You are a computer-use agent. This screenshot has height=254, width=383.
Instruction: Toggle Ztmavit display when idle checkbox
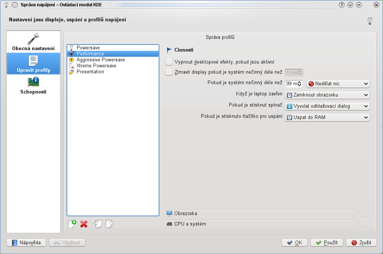[169, 72]
